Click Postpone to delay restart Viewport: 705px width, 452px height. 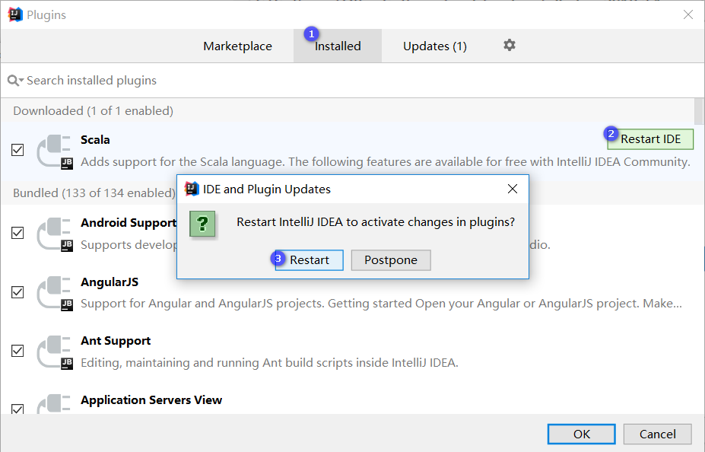point(390,260)
